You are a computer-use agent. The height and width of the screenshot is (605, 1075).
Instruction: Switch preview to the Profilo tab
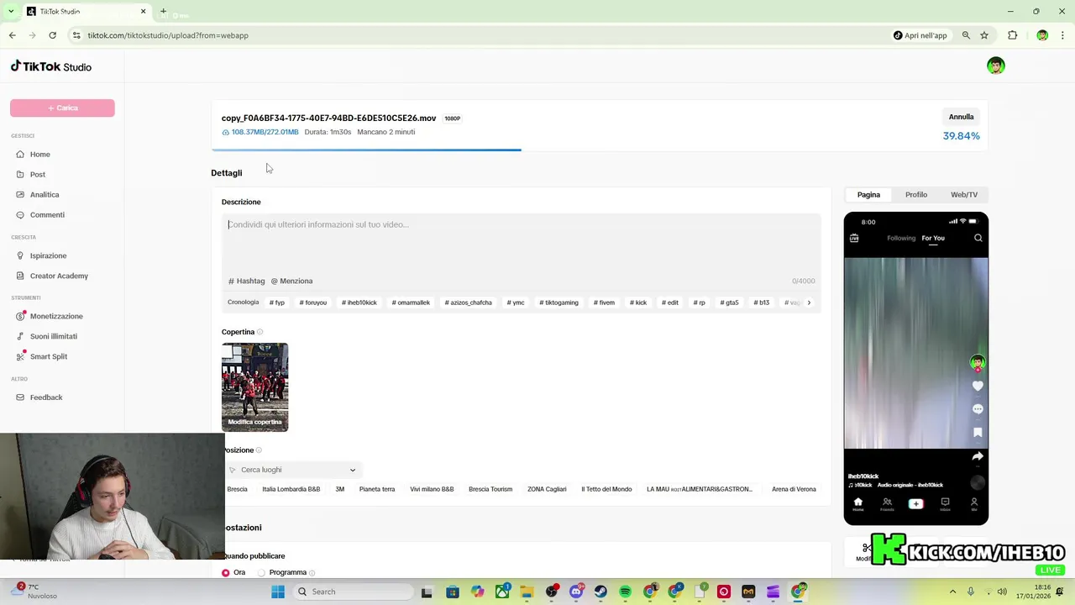916,195
